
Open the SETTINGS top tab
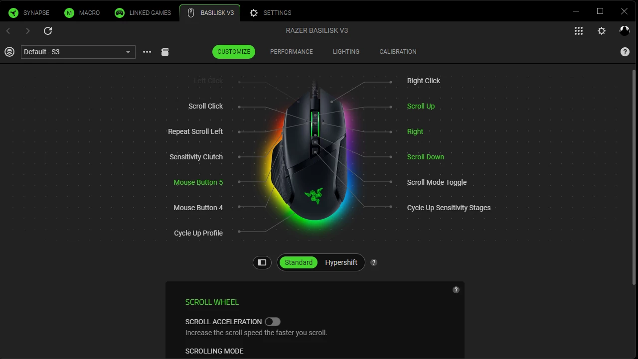point(270,13)
